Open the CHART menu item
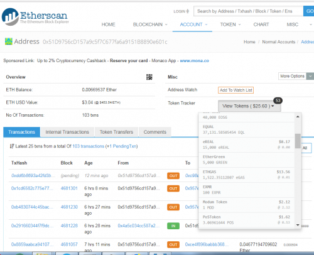This screenshot has width=314, height=255. tap(261, 24)
